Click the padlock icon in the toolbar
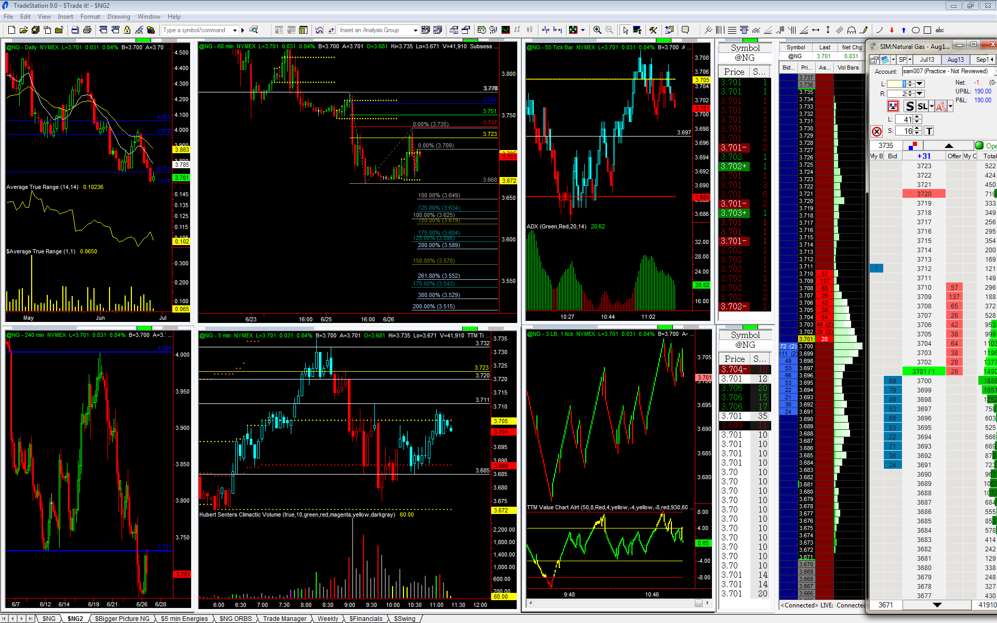Viewport: 997px width, 623px height. pyautogui.click(x=127, y=30)
